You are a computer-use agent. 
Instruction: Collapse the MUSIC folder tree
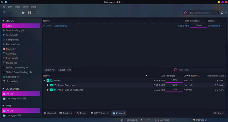pos(44,80)
